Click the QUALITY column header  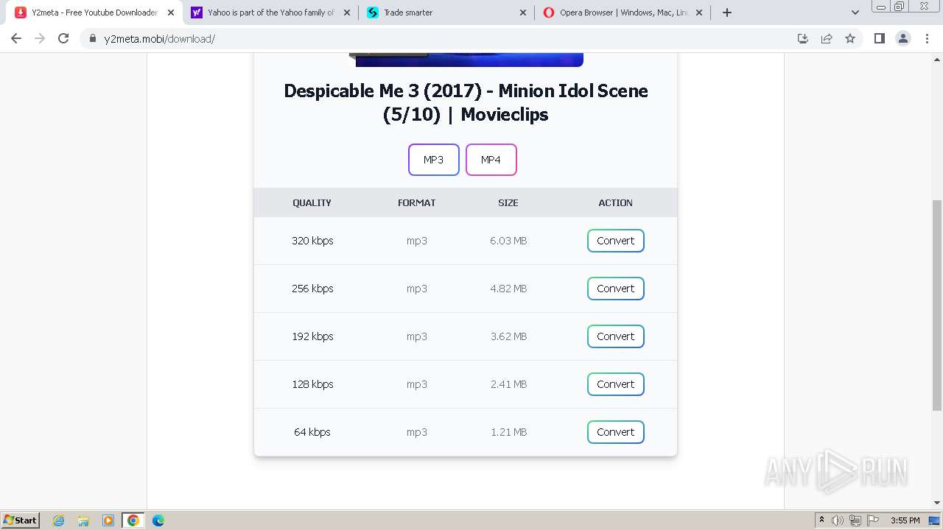click(312, 202)
